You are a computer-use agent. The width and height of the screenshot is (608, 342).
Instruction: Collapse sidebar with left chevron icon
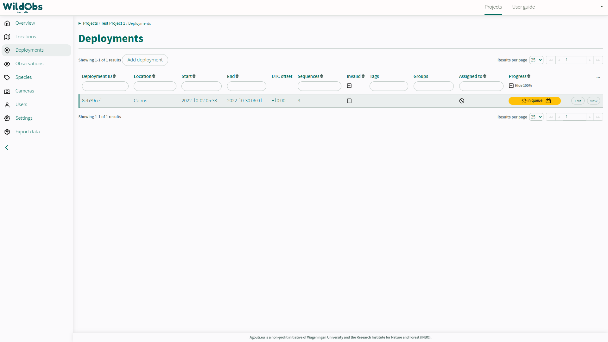[7, 148]
